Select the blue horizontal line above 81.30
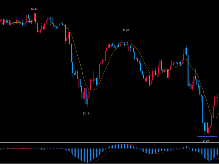This screenshot has height=164, width=219. (x=207, y=136)
